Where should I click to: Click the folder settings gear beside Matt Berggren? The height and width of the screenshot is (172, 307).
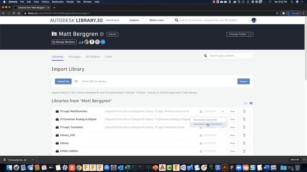point(102,34)
